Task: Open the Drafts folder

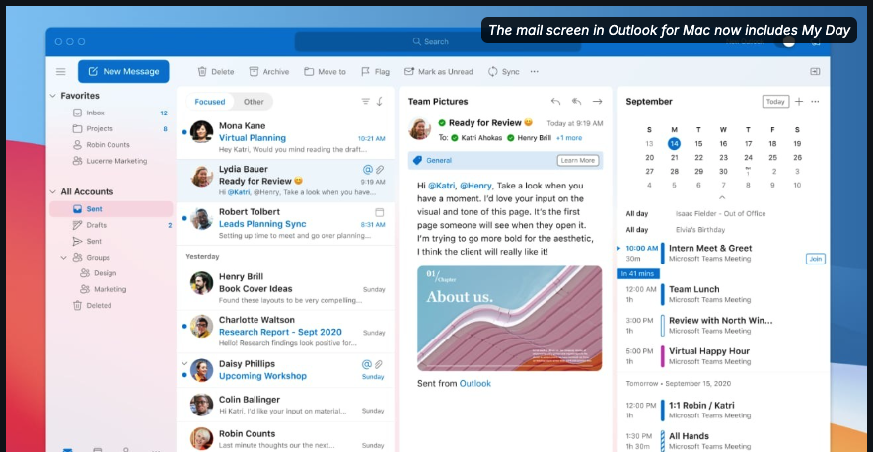Action: 109,225
